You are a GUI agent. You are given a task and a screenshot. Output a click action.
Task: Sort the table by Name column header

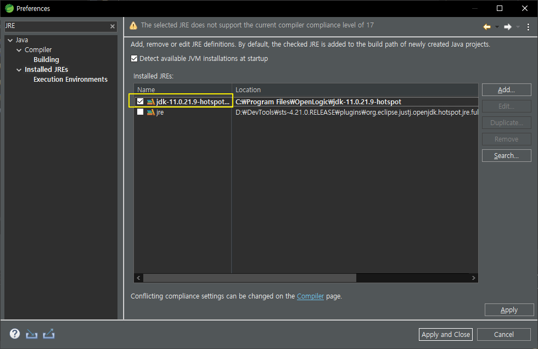pyautogui.click(x=183, y=90)
